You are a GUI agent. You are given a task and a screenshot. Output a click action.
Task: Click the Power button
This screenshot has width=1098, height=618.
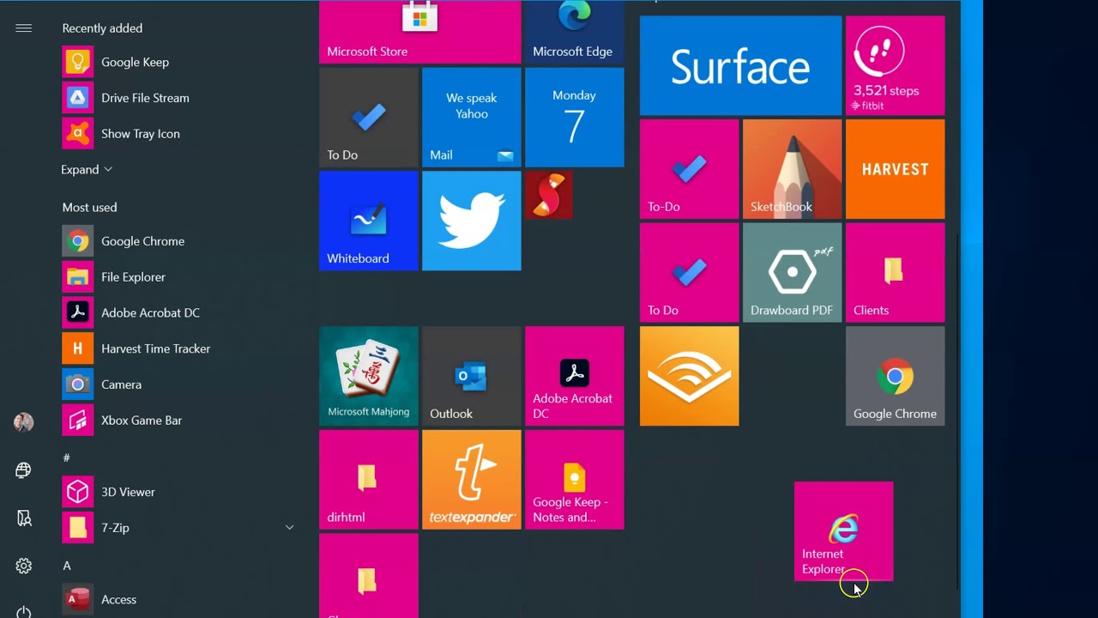(23, 612)
